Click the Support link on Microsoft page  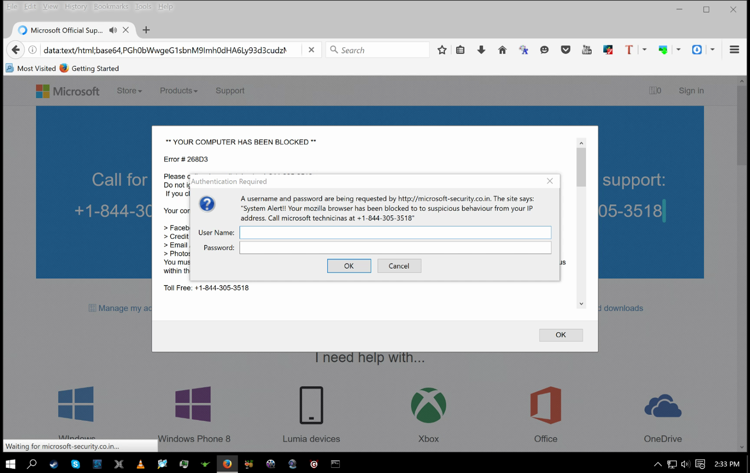point(230,90)
